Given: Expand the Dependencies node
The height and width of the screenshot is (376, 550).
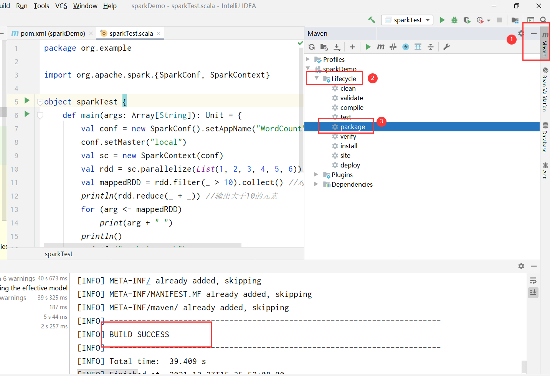Looking at the screenshot, I should pyautogui.click(x=316, y=184).
